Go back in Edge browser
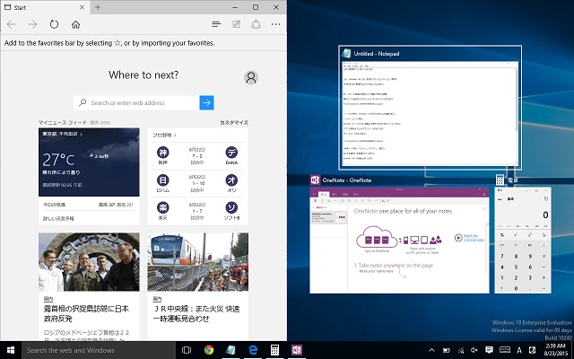The height and width of the screenshot is (359, 574). [x=12, y=24]
